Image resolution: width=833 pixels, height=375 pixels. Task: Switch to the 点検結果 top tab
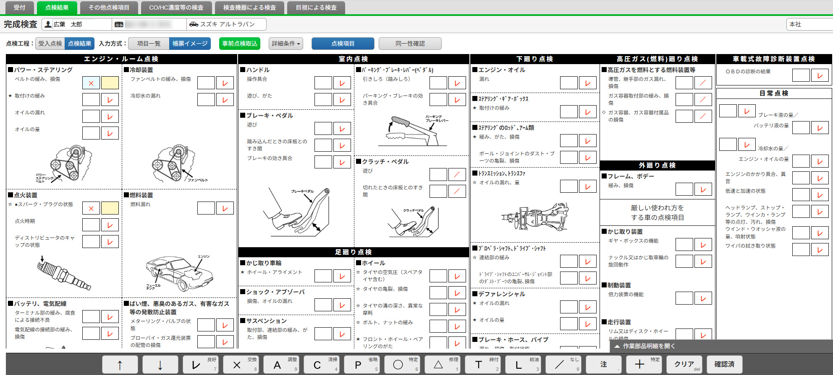57,8
